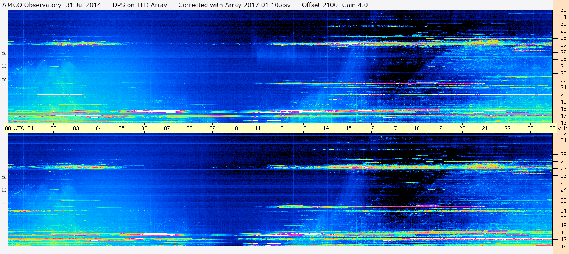Select the 09 hour mark on the time axis
Viewport: 569px width, 254px height.
212,128
